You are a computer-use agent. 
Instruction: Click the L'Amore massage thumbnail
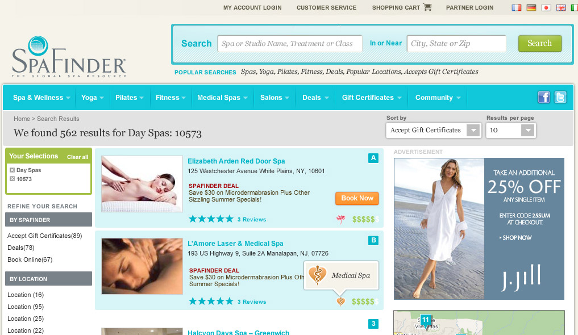(x=142, y=266)
